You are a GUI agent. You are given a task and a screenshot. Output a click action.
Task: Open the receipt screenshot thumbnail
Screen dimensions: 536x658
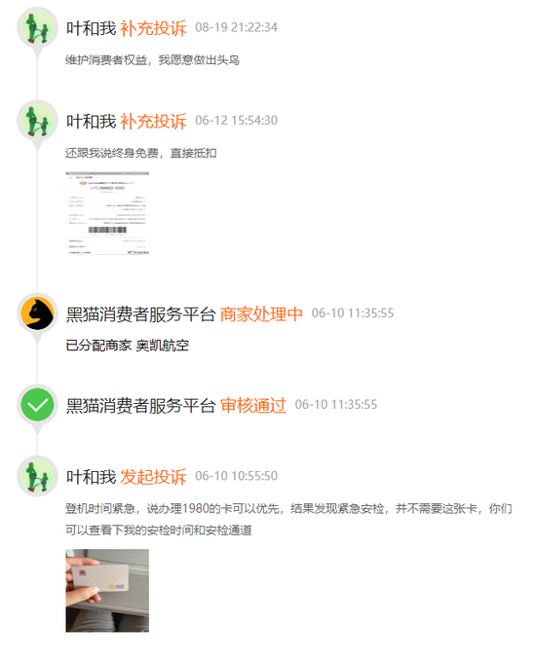tap(107, 213)
